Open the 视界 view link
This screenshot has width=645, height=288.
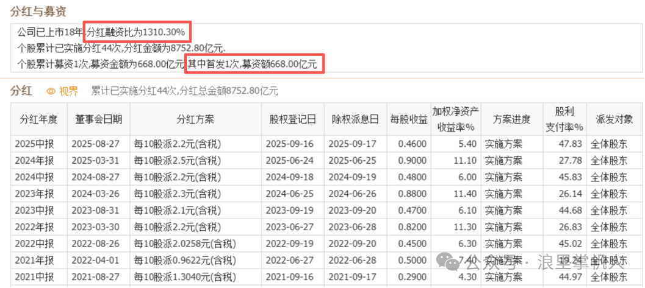pyautogui.click(x=68, y=91)
